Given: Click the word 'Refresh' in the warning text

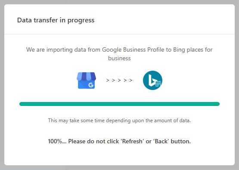Looking at the screenshot, I should (132, 141).
